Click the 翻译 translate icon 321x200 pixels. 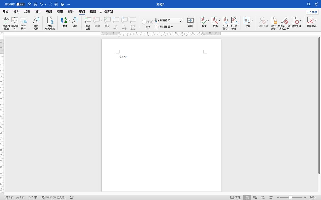pyautogui.click(x=64, y=20)
